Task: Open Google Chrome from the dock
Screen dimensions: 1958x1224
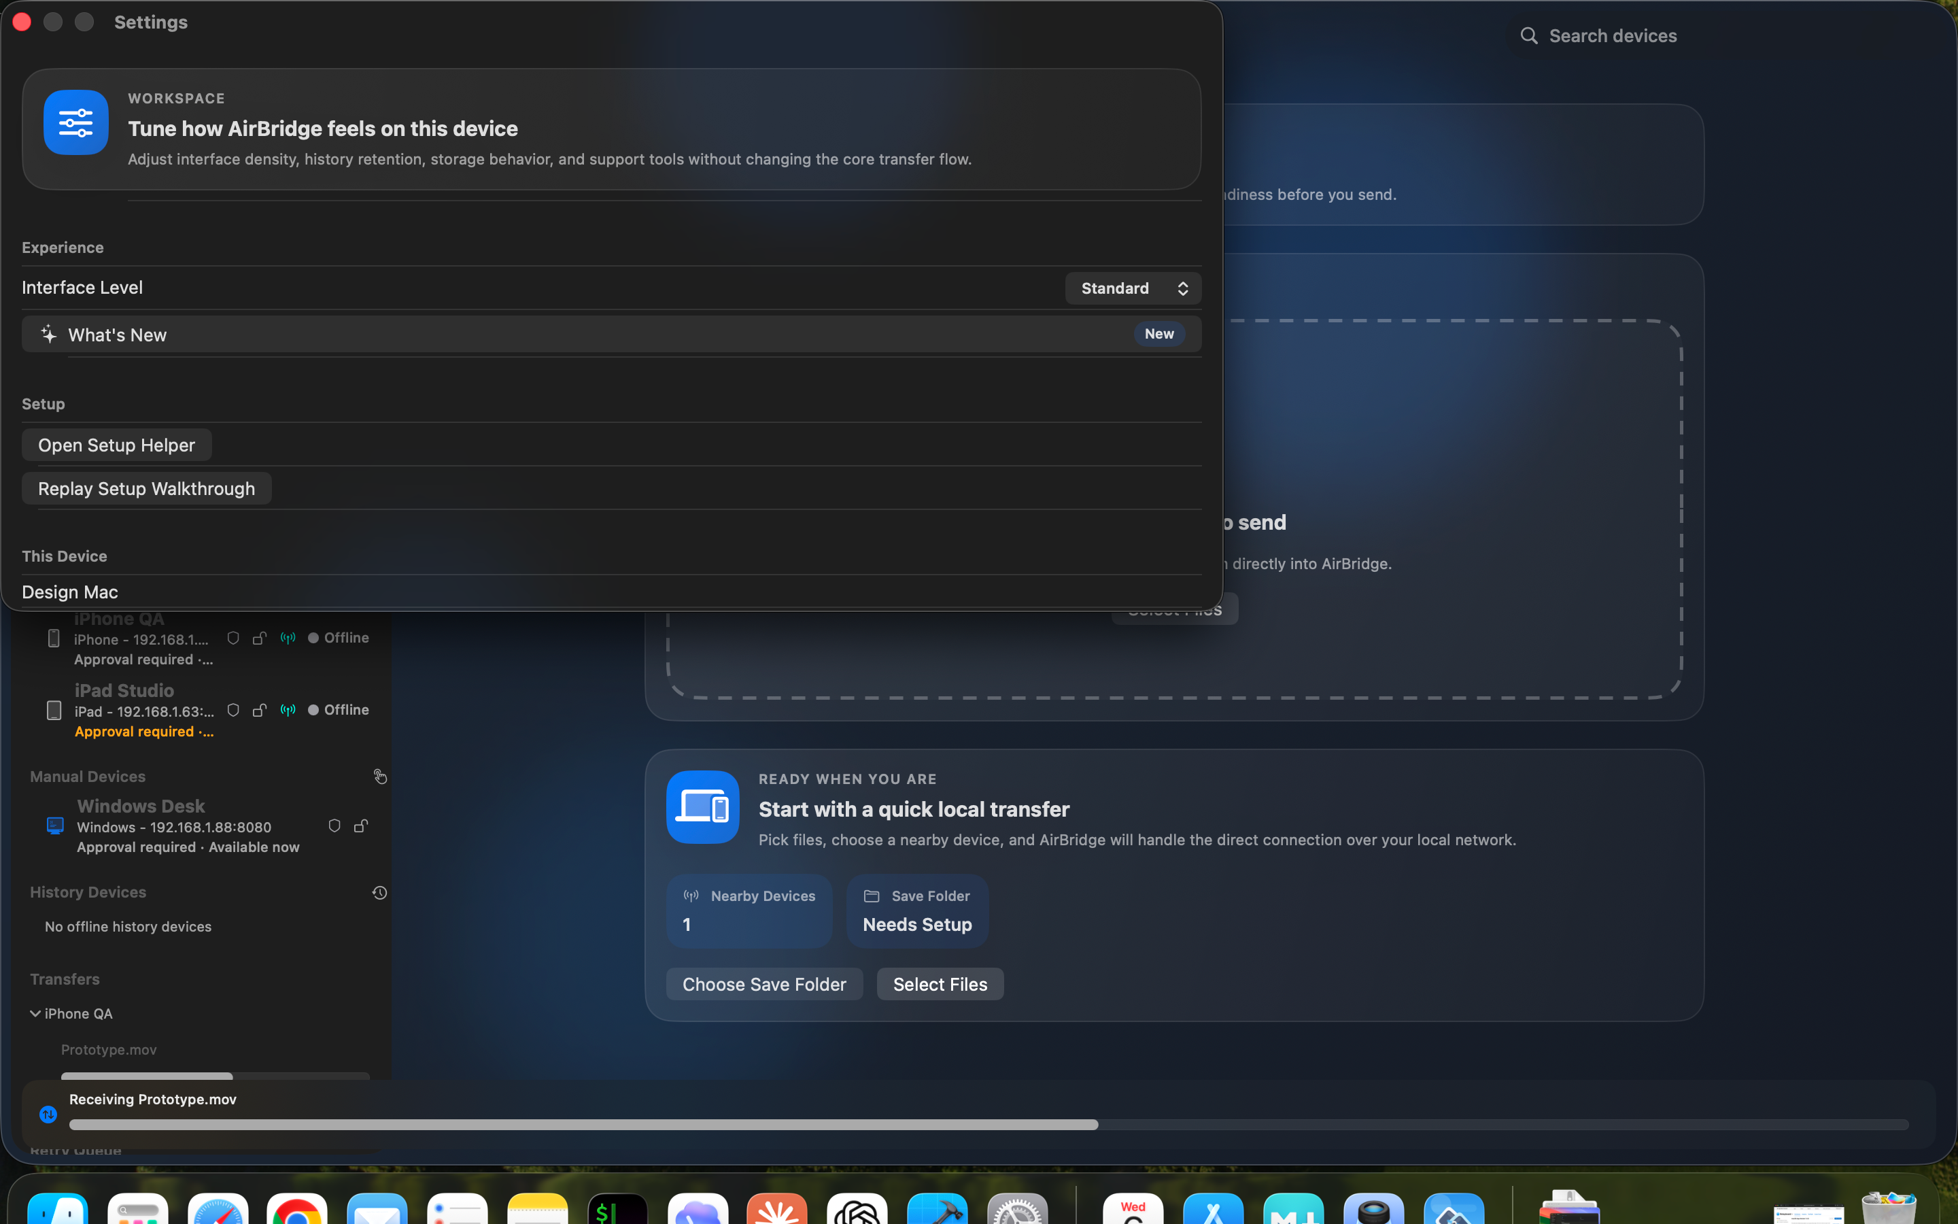Action: coord(297,1208)
